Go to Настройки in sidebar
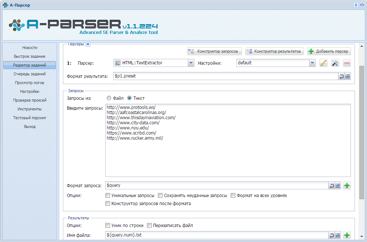The width and height of the screenshot is (367, 242). click(x=30, y=91)
